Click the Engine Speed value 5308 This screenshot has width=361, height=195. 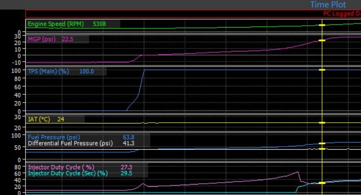point(100,24)
